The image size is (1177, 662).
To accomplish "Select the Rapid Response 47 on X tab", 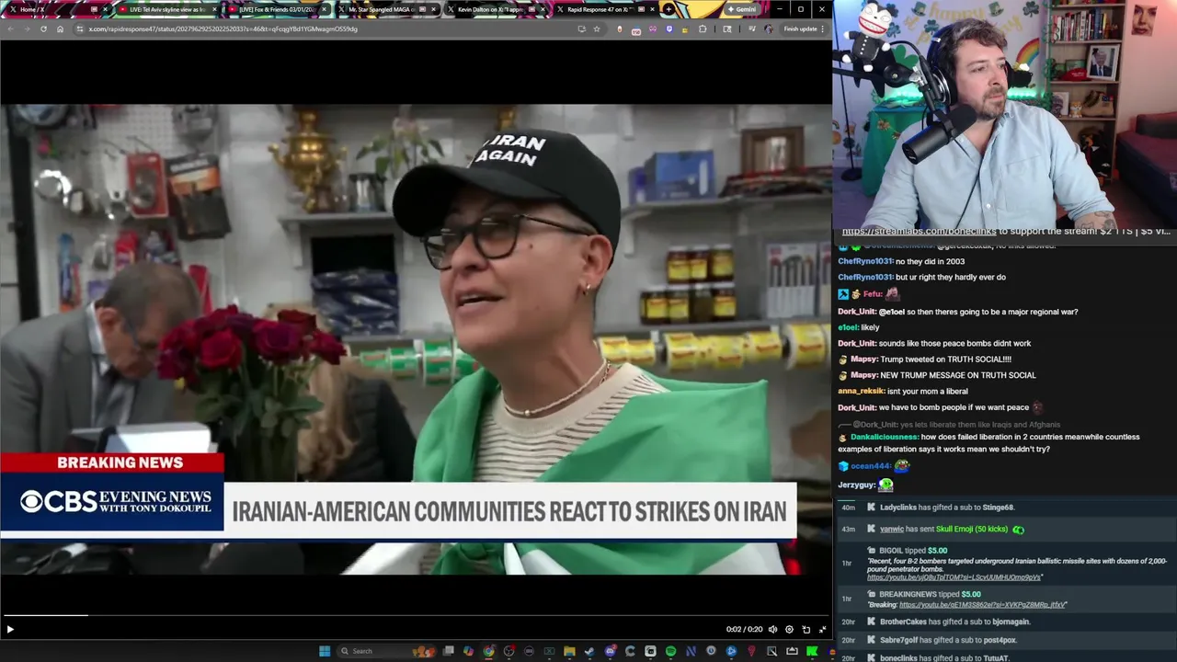I will [604, 9].
